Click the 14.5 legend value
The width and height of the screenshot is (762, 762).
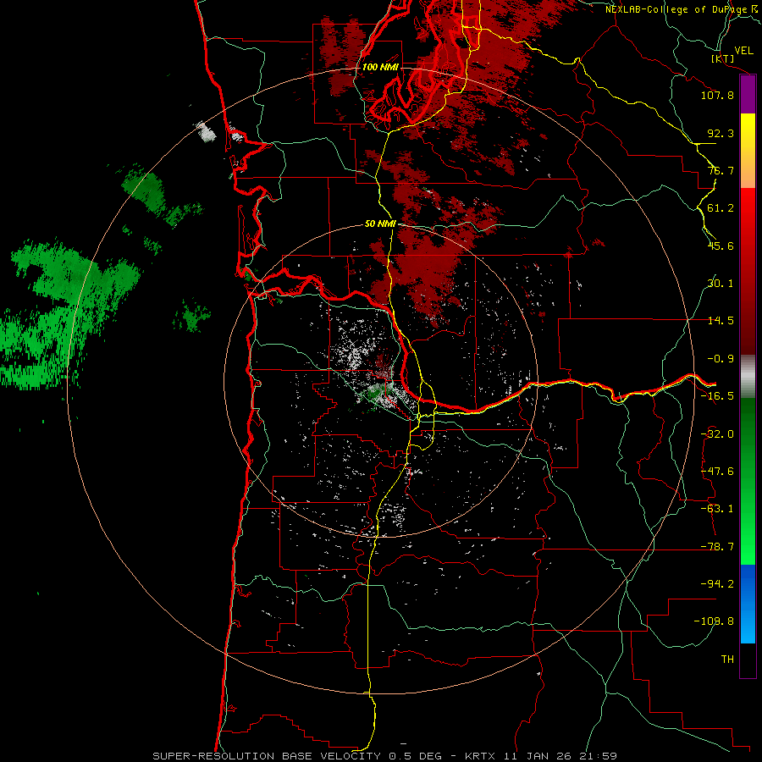721,321
